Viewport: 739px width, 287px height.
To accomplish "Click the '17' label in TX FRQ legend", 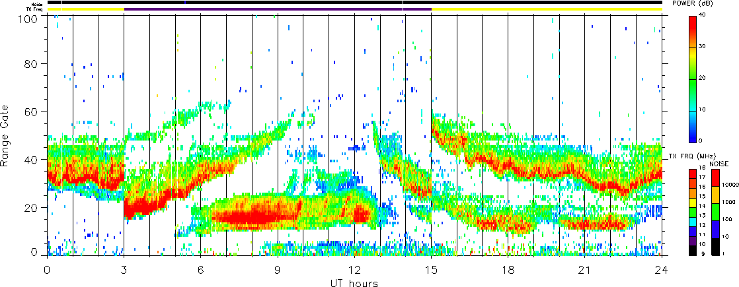I will (702, 177).
